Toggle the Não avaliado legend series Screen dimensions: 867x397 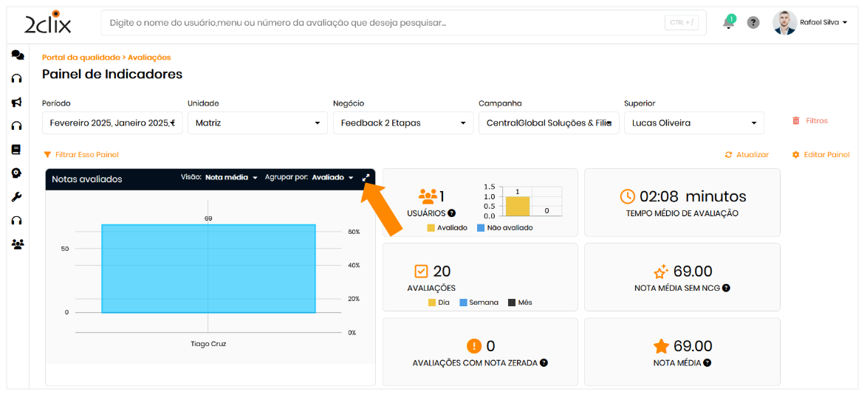tap(504, 228)
